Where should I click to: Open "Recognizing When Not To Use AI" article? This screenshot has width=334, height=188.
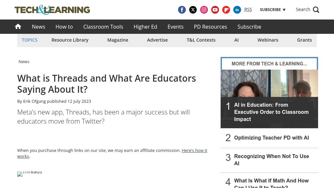pos(271,160)
